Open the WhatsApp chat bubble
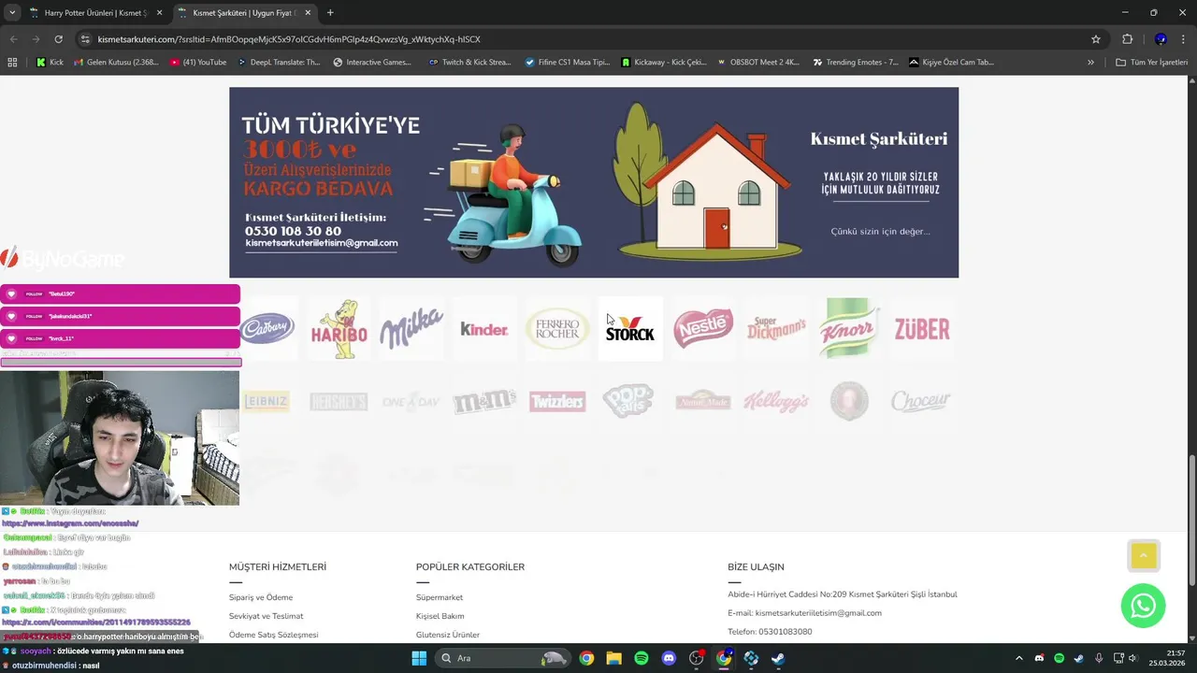This screenshot has height=673, width=1197. (x=1143, y=606)
